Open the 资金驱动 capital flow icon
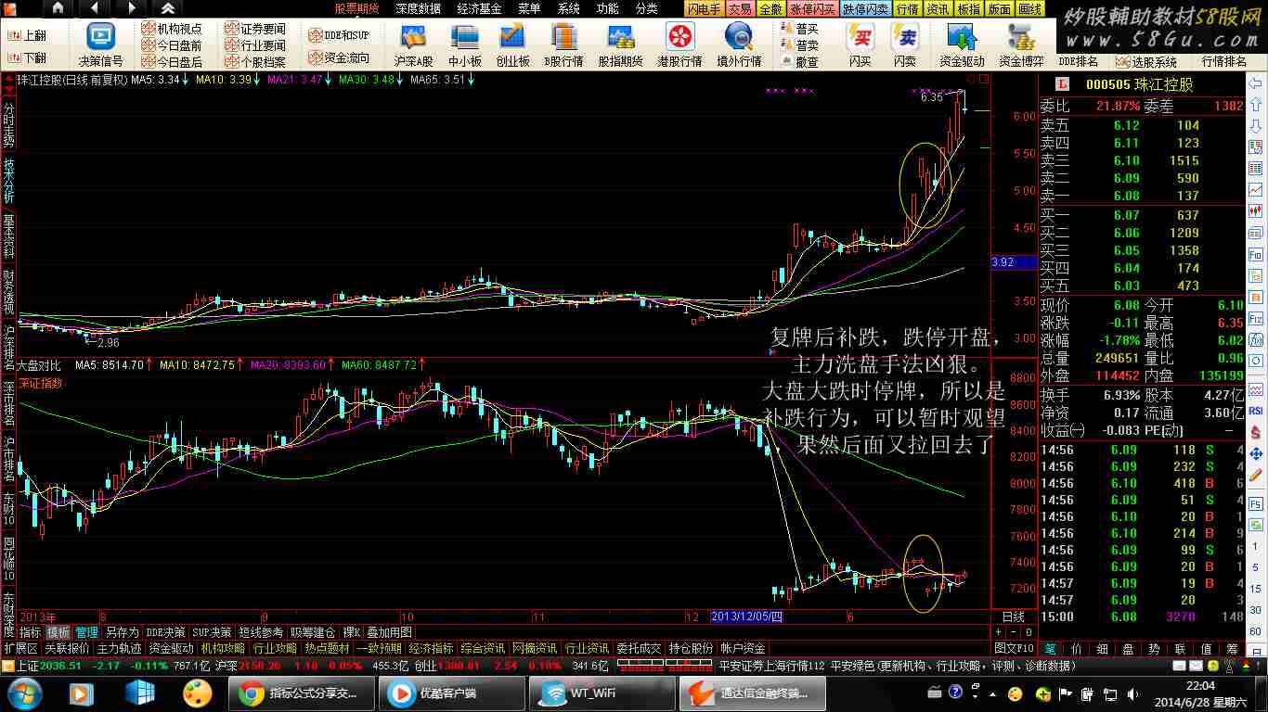This screenshot has width=1268, height=712. click(962, 37)
